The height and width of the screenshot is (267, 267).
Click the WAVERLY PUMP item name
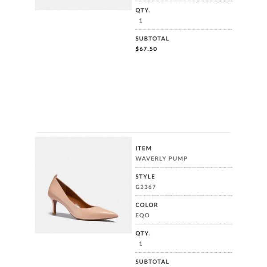[161, 158]
